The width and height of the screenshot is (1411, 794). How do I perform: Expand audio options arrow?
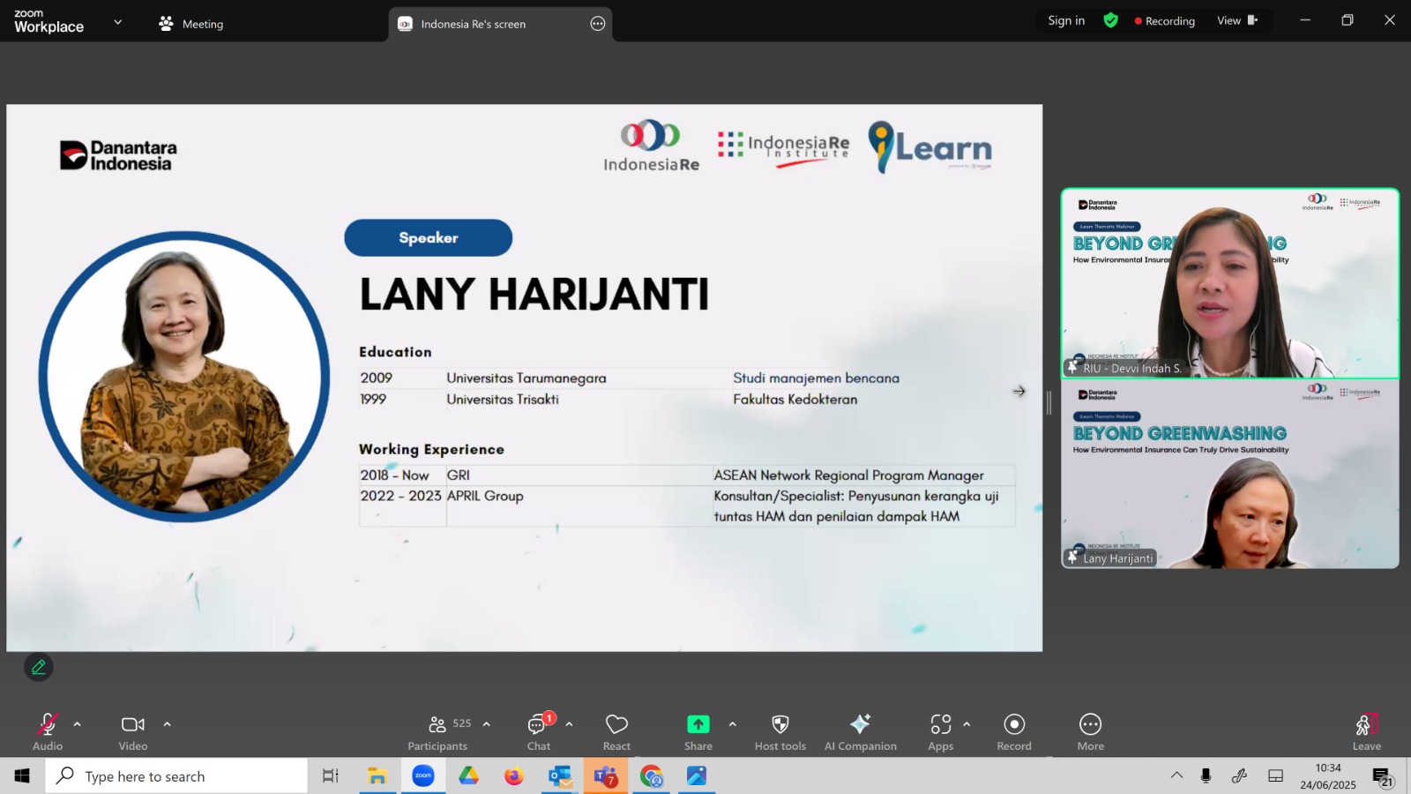[78, 724]
